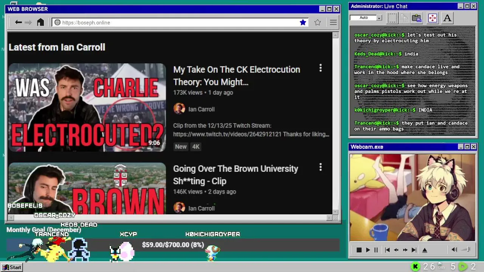Skip to previous track in Webcam.exe

point(387,250)
